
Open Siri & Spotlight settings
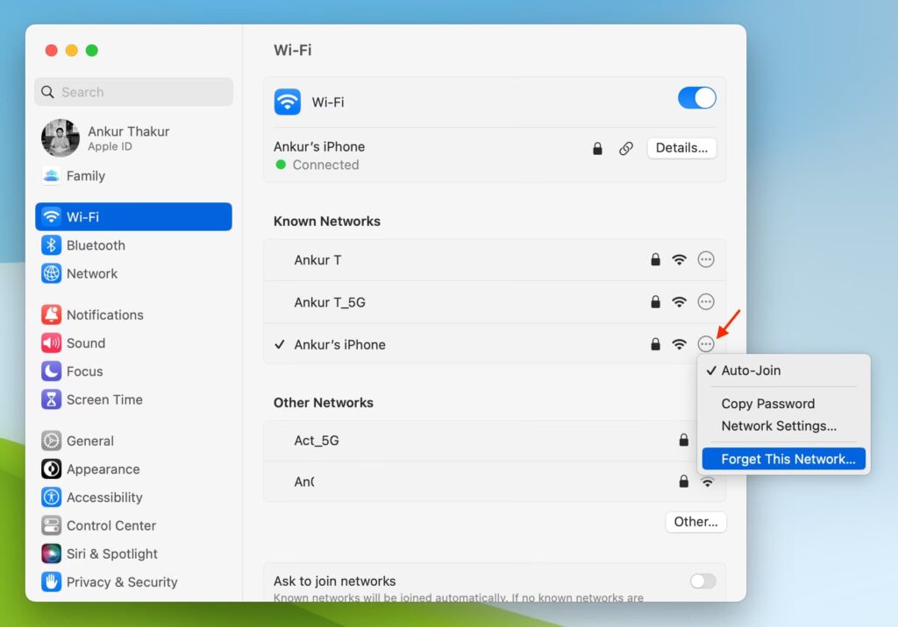coord(111,553)
